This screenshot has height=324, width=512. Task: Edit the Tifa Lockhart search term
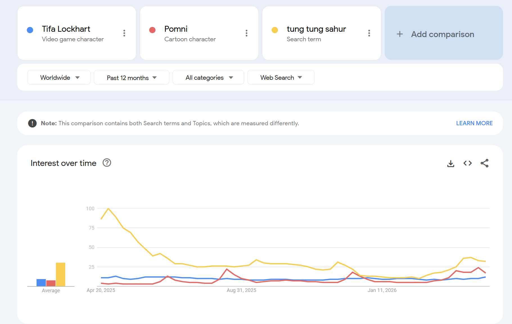pos(66,29)
